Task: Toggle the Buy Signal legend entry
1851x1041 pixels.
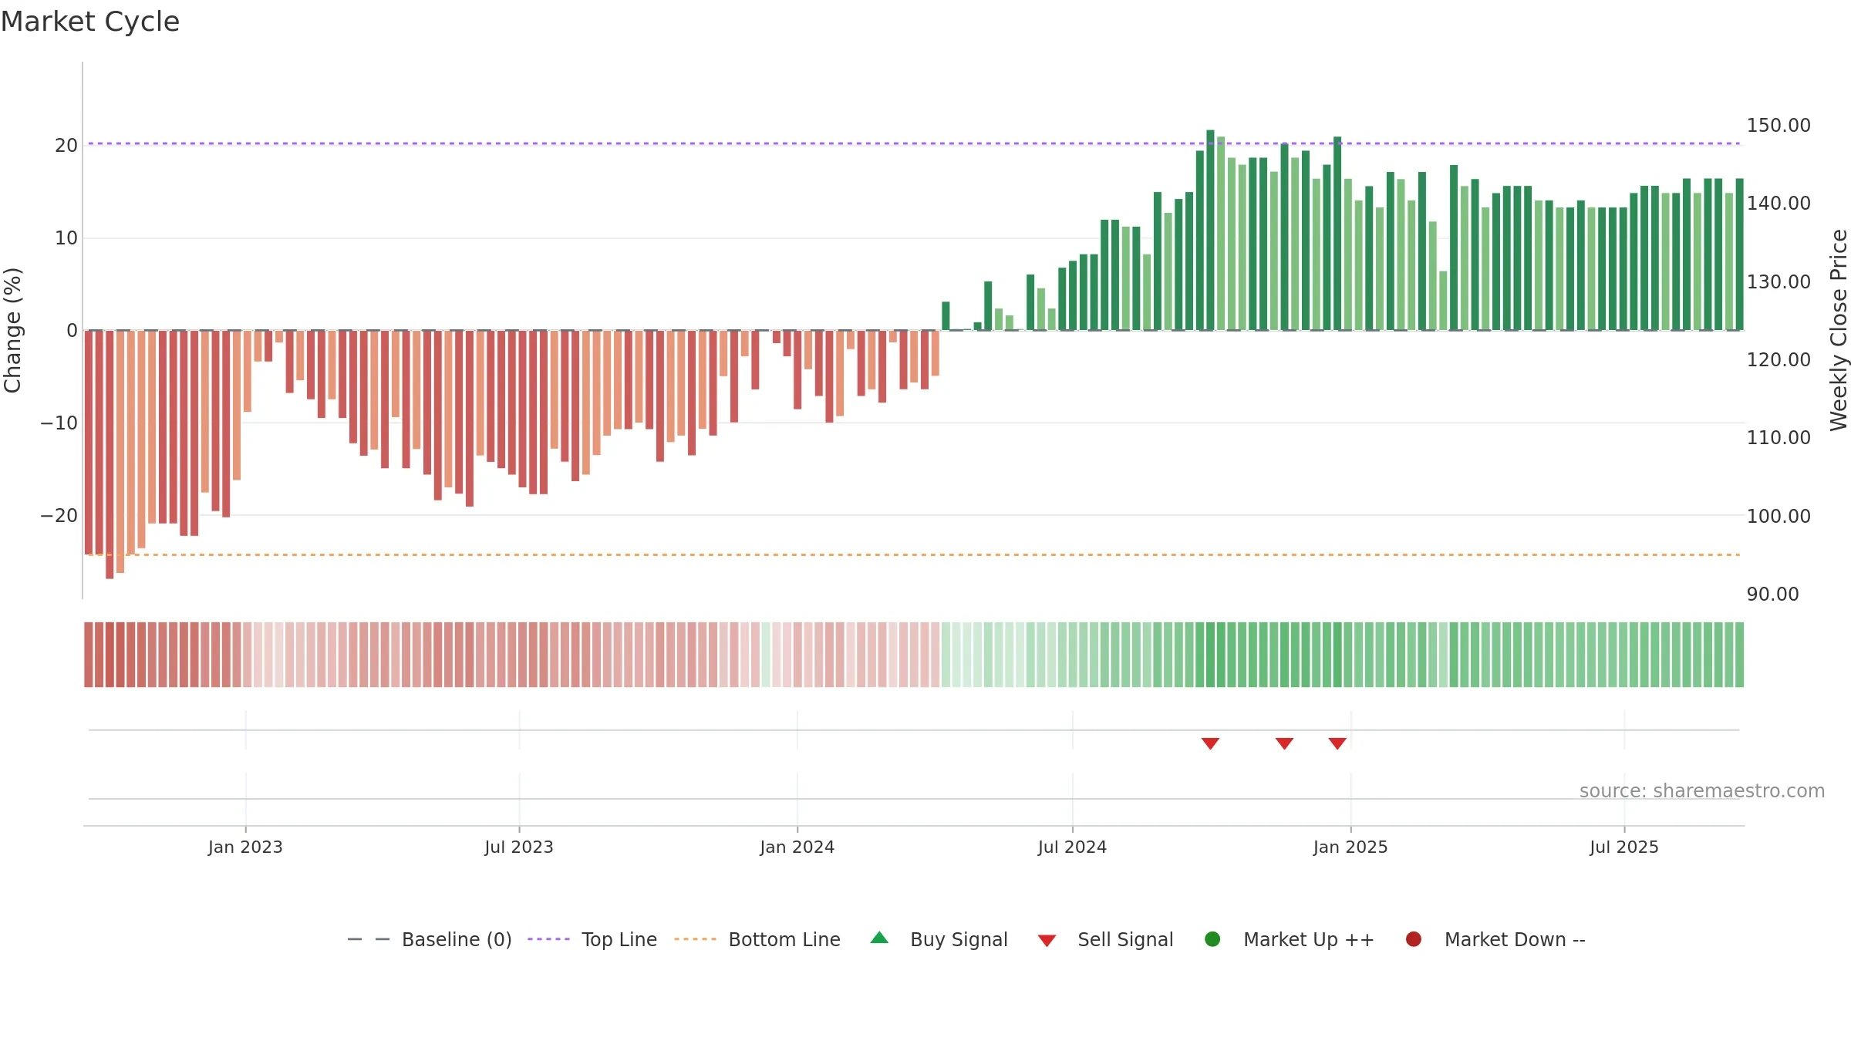Action: point(939,939)
